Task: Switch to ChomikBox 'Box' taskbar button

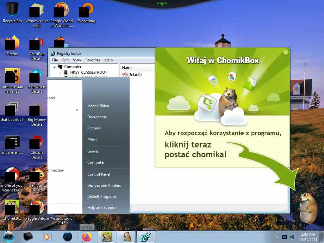Action: click(x=106, y=237)
